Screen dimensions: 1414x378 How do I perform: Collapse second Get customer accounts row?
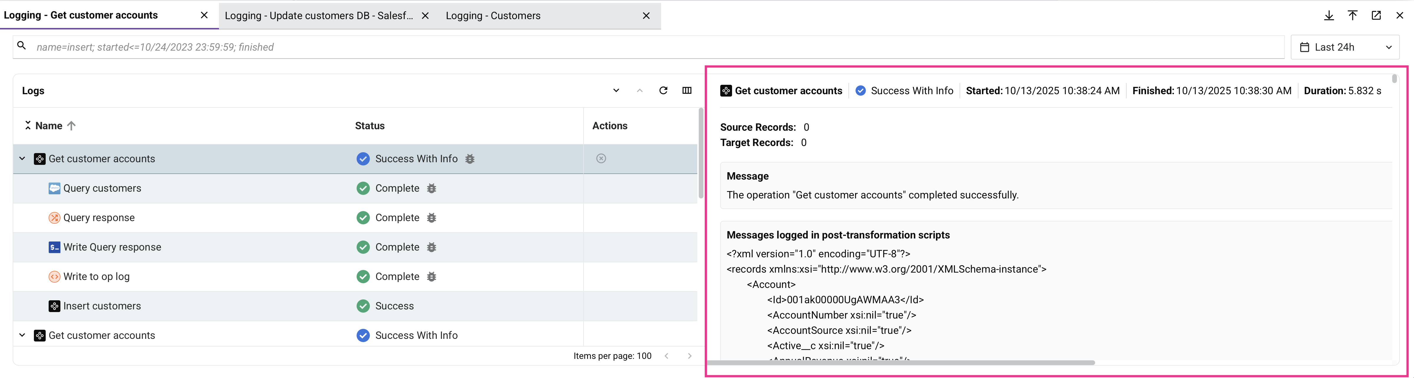tap(22, 335)
